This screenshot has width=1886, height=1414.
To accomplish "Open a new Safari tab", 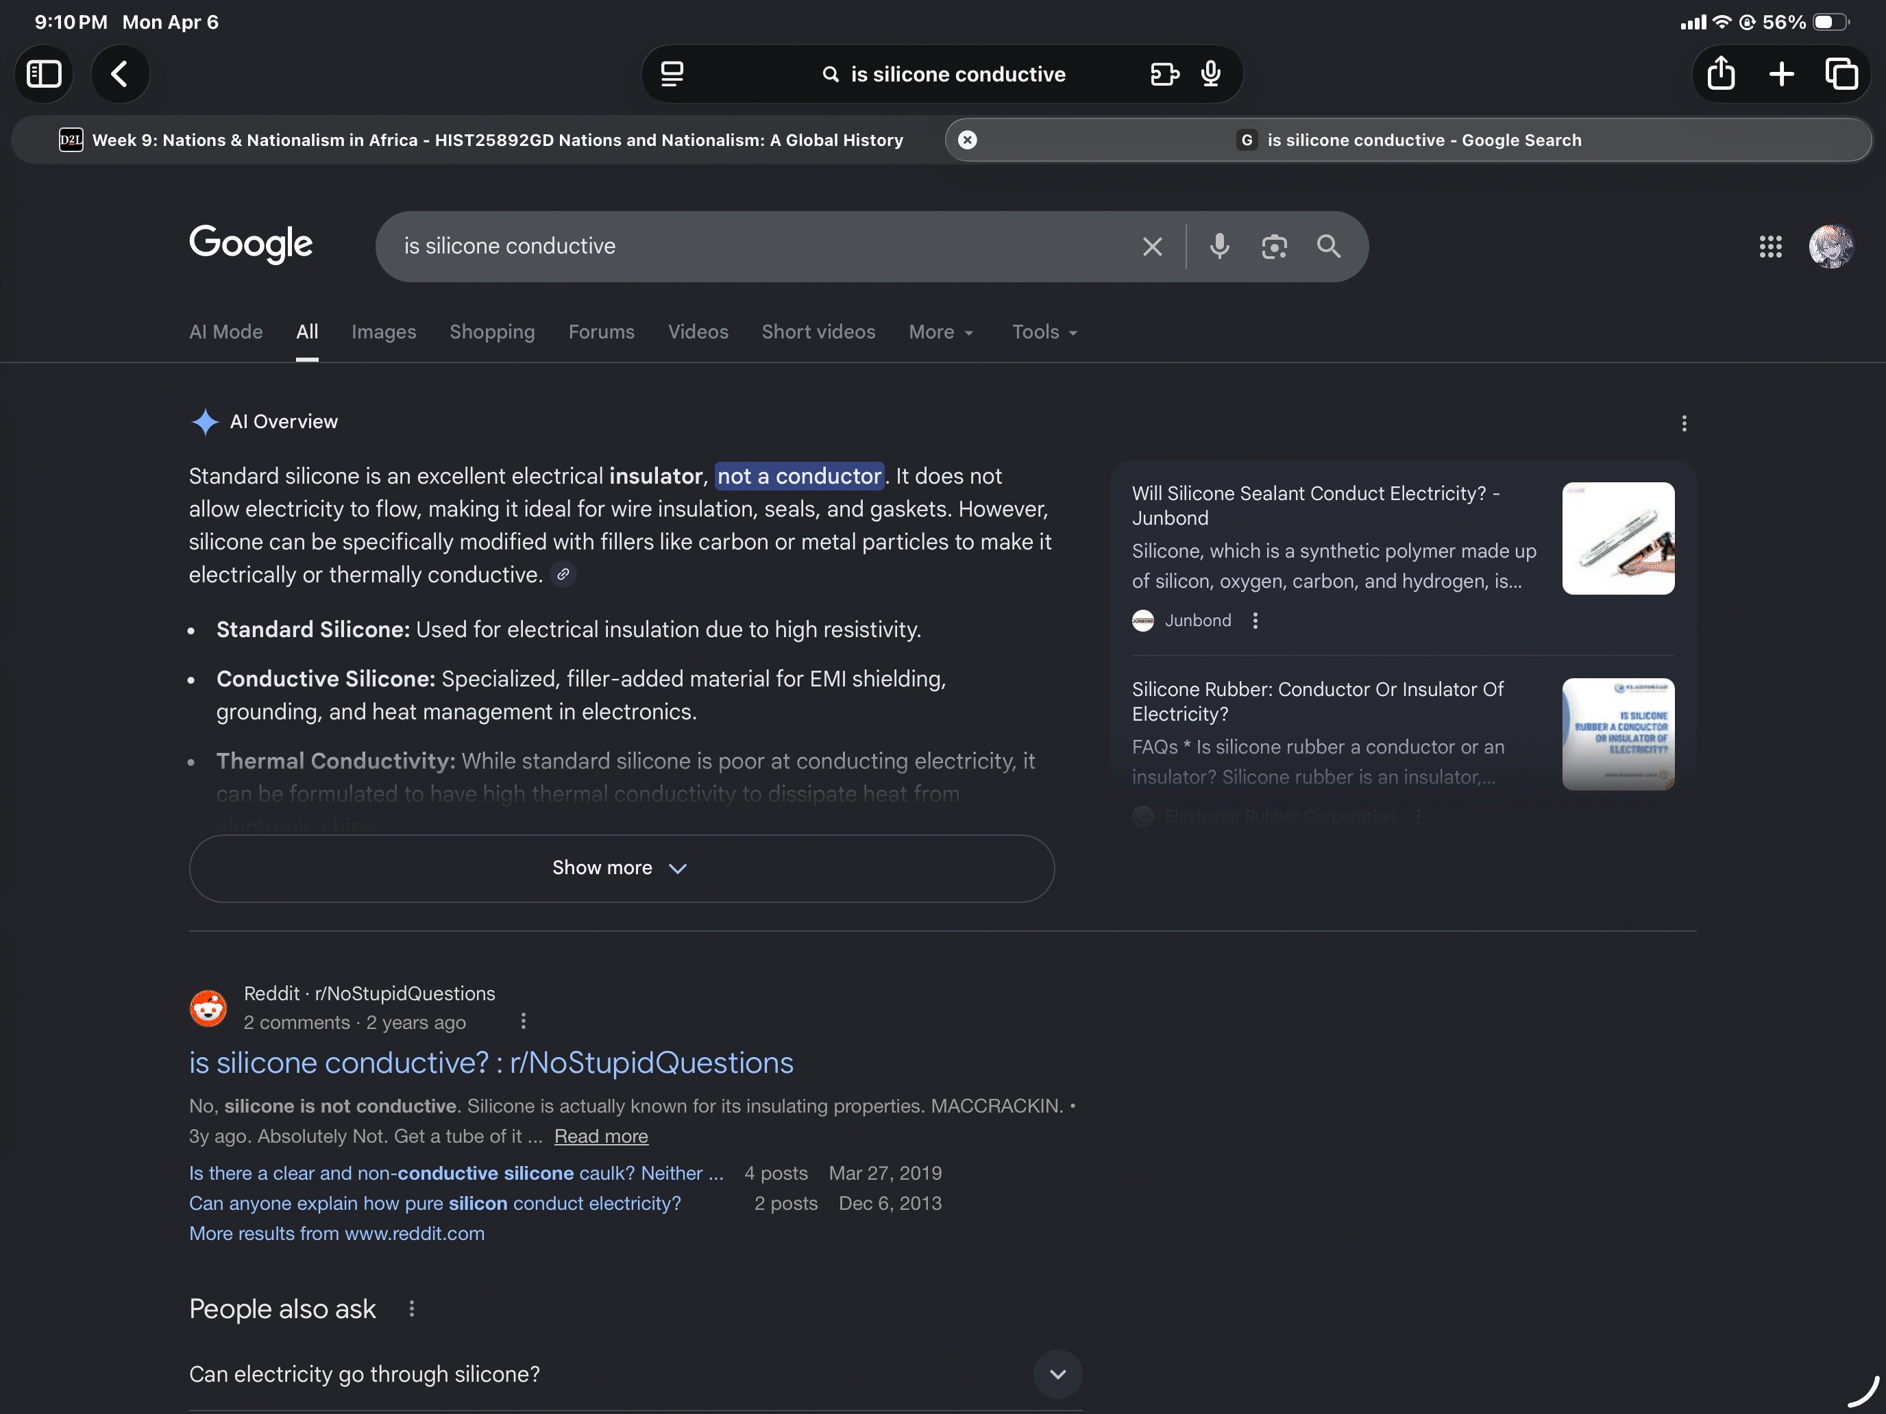I will 1781,74.
